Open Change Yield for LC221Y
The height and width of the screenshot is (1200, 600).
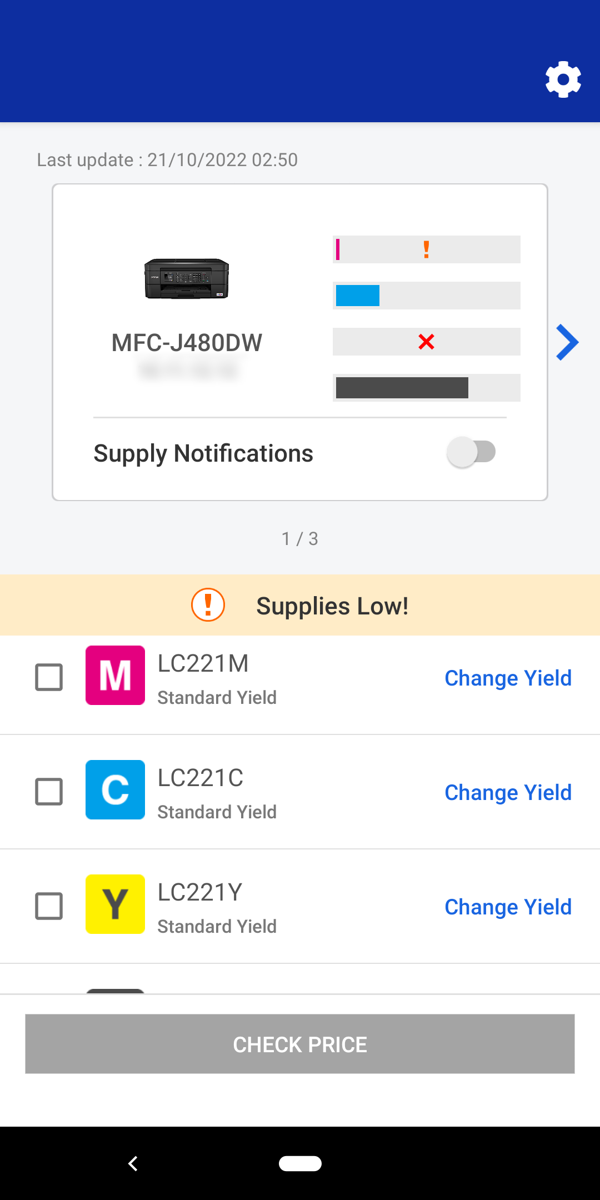(x=508, y=907)
